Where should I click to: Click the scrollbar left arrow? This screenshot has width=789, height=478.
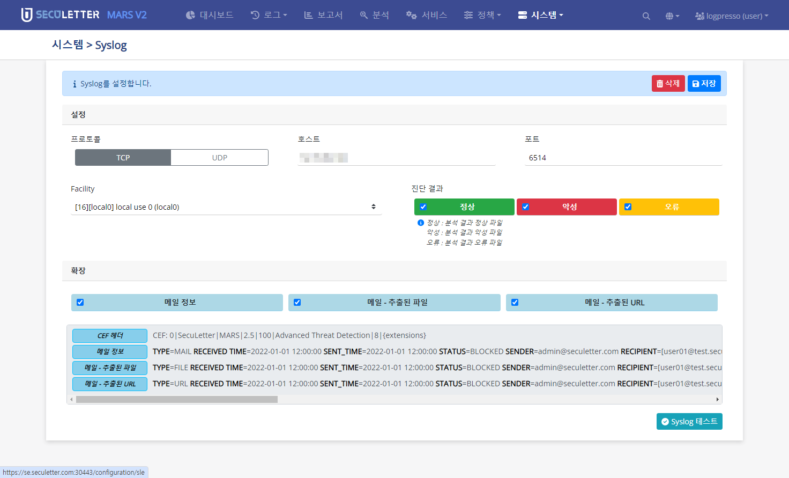tap(71, 400)
